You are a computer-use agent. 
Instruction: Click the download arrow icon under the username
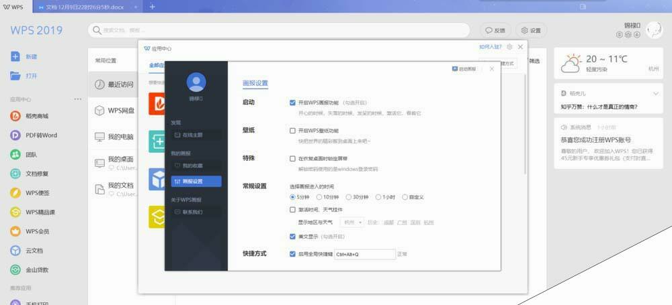(637, 35)
